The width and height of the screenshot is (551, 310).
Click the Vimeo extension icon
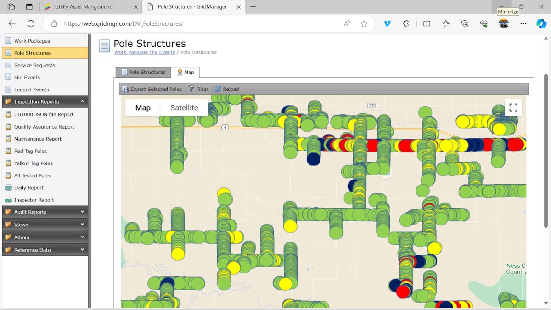click(x=387, y=23)
